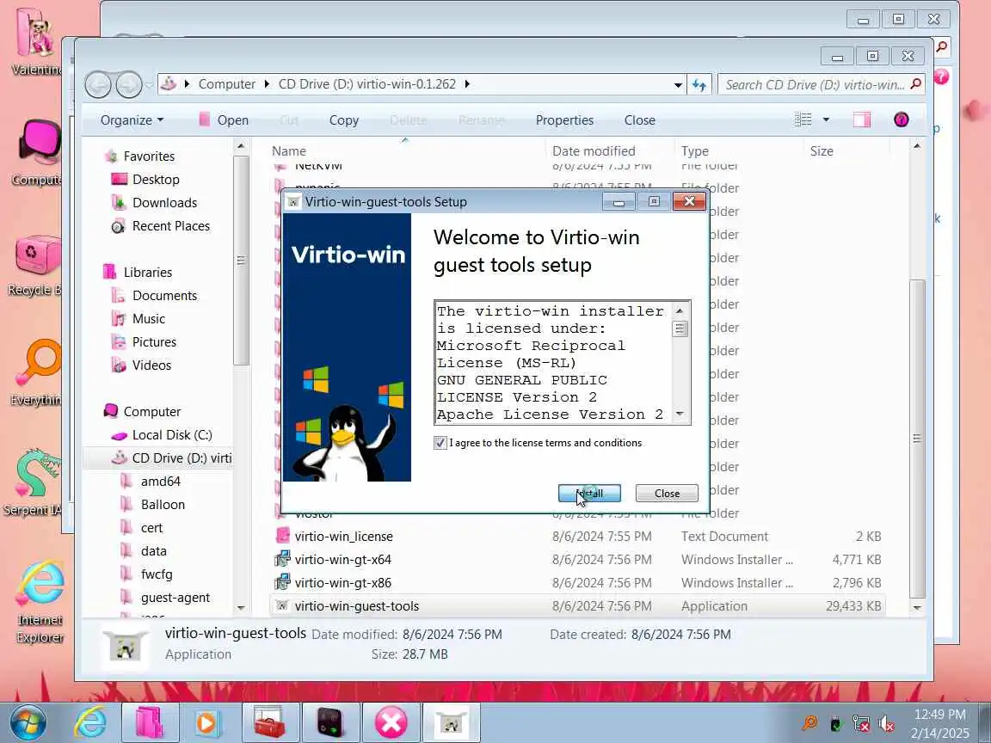
Task: Select Local Disk (C:) in tree
Action: (x=171, y=435)
